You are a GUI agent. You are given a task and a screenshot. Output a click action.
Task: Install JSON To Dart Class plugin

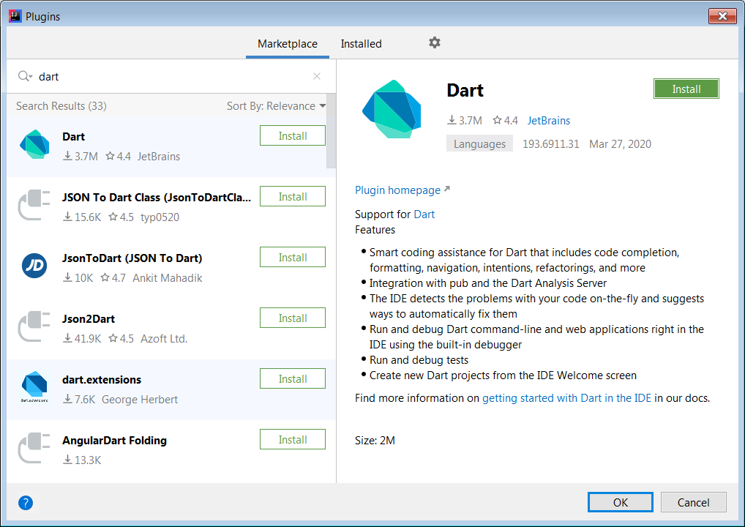coord(293,197)
